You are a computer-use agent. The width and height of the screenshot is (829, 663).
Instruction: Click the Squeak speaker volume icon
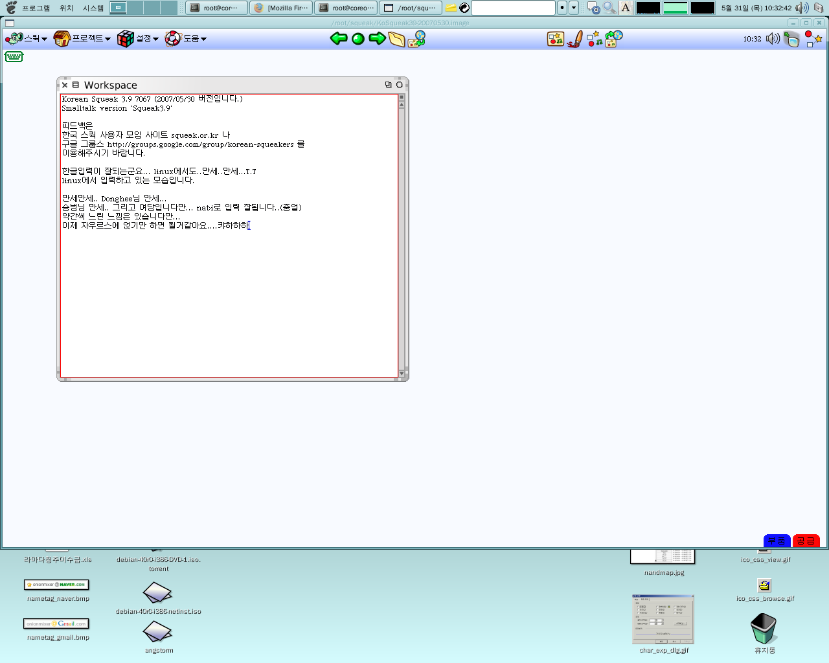point(772,39)
